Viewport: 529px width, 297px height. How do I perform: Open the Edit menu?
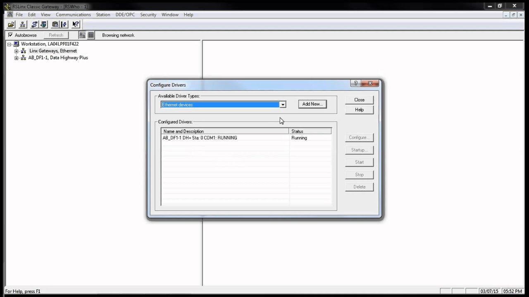pos(32,14)
